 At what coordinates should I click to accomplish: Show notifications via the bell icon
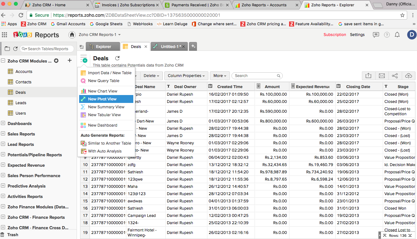click(397, 35)
